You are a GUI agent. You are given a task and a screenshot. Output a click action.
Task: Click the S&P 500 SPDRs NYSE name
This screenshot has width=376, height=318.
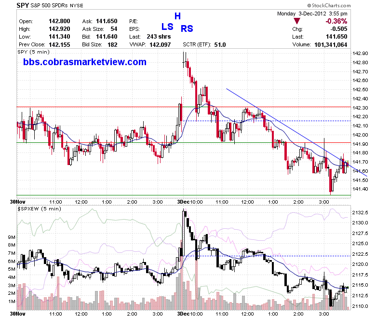click(57, 5)
